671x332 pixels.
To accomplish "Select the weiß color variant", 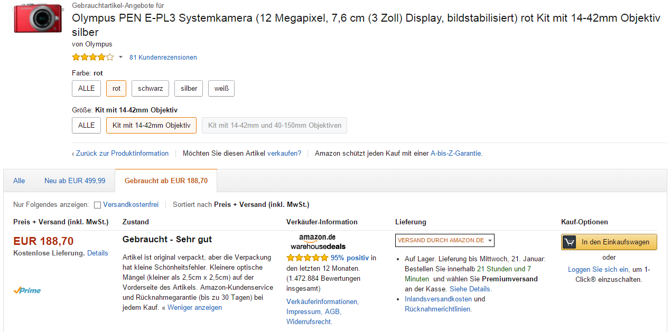I will [x=221, y=88].
